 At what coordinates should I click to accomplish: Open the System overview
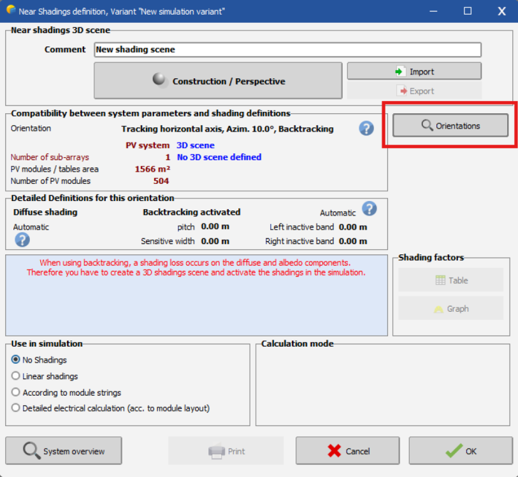point(63,451)
